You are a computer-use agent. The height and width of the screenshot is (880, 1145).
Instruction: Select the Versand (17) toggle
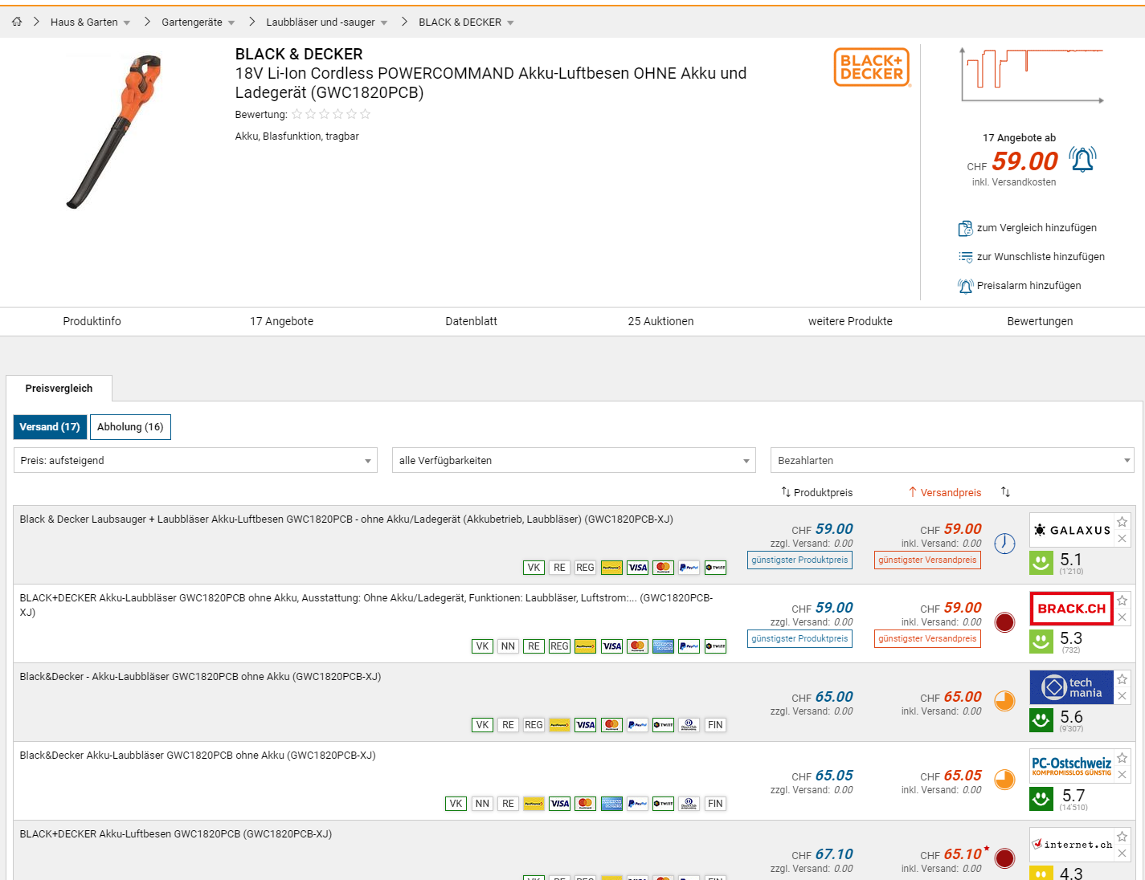pos(50,427)
